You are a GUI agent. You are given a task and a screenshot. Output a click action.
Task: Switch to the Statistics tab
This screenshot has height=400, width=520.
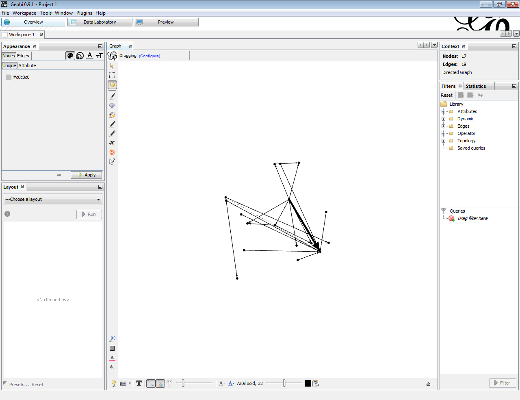click(476, 86)
